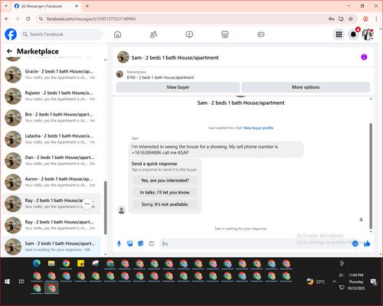Open Sam's conversation in the list
383x306 pixels.
click(51, 246)
